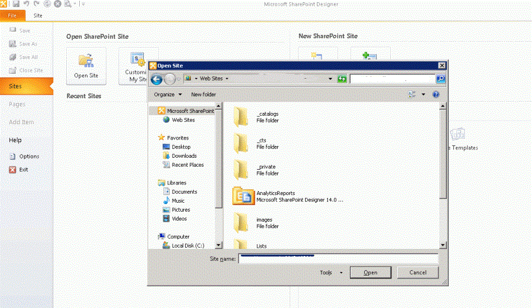Viewport: 532px width, 308px height.
Task: Click the Site name input field
Action: pyautogui.click(x=338, y=259)
